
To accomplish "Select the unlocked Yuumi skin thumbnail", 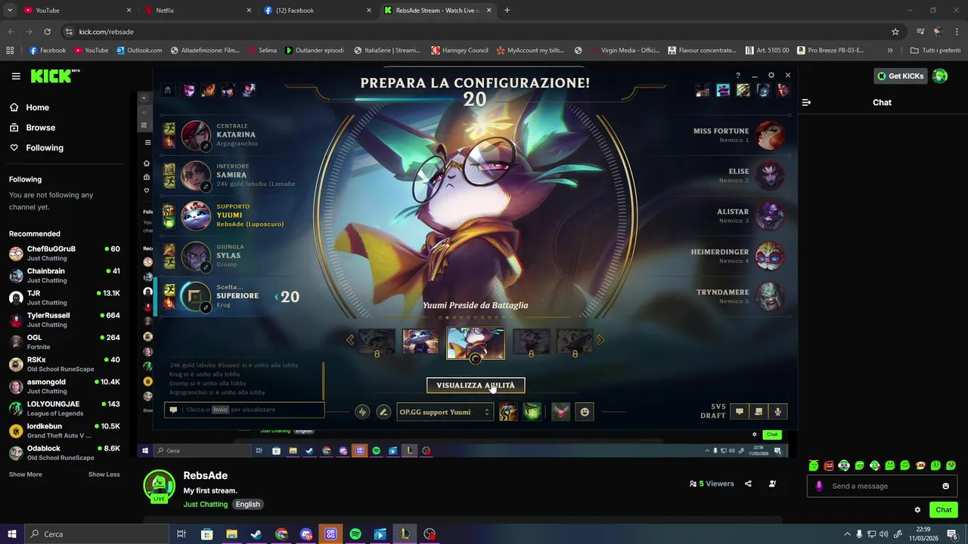I will point(420,342).
